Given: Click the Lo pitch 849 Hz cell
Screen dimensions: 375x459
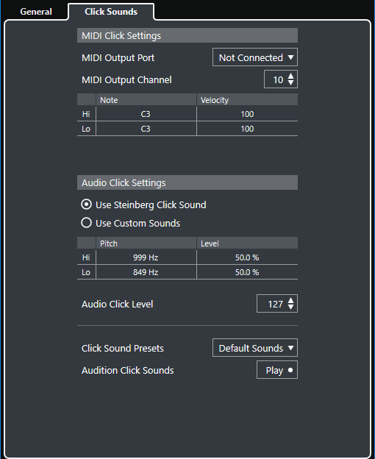Looking at the screenshot, I should 146,272.
